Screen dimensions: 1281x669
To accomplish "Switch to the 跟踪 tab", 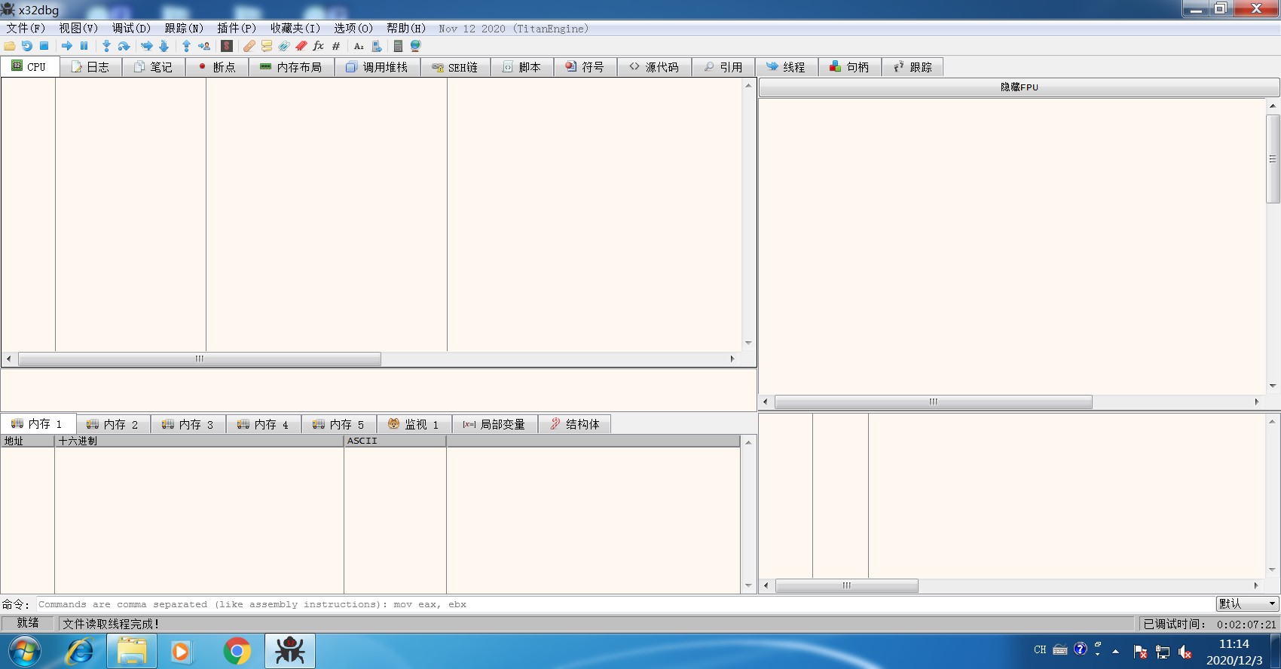I will [913, 67].
